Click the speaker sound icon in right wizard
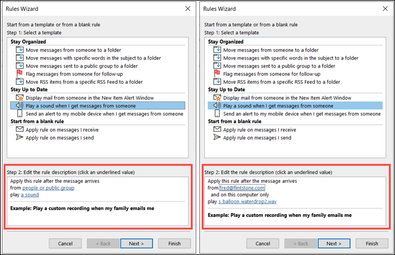Image resolution: width=395 pixels, height=255 pixels. click(217, 105)
